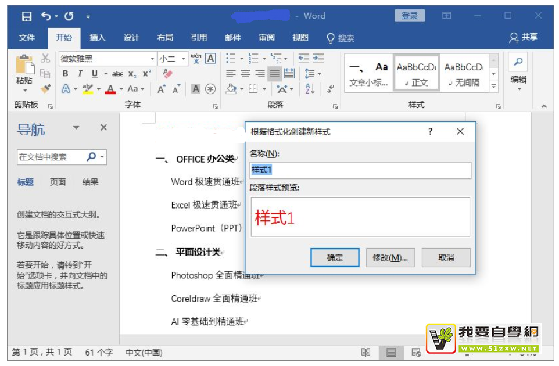The width and height of the screenshot is (559, 366).
Task: Click the 修改(M)... button
Action: point(390,257)
